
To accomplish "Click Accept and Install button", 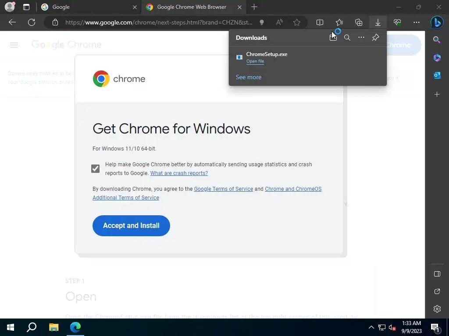I will [131, 226].
